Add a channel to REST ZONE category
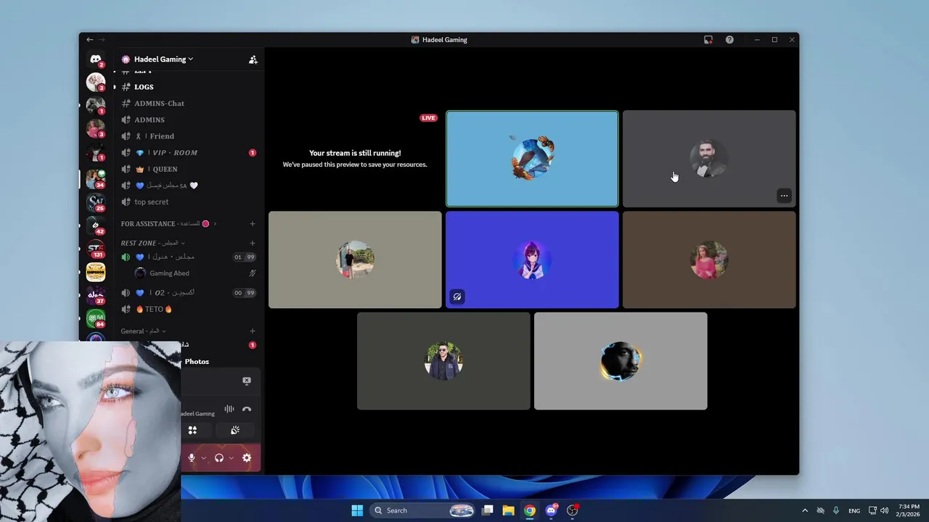Screen dimensions: 929x522 253,243
